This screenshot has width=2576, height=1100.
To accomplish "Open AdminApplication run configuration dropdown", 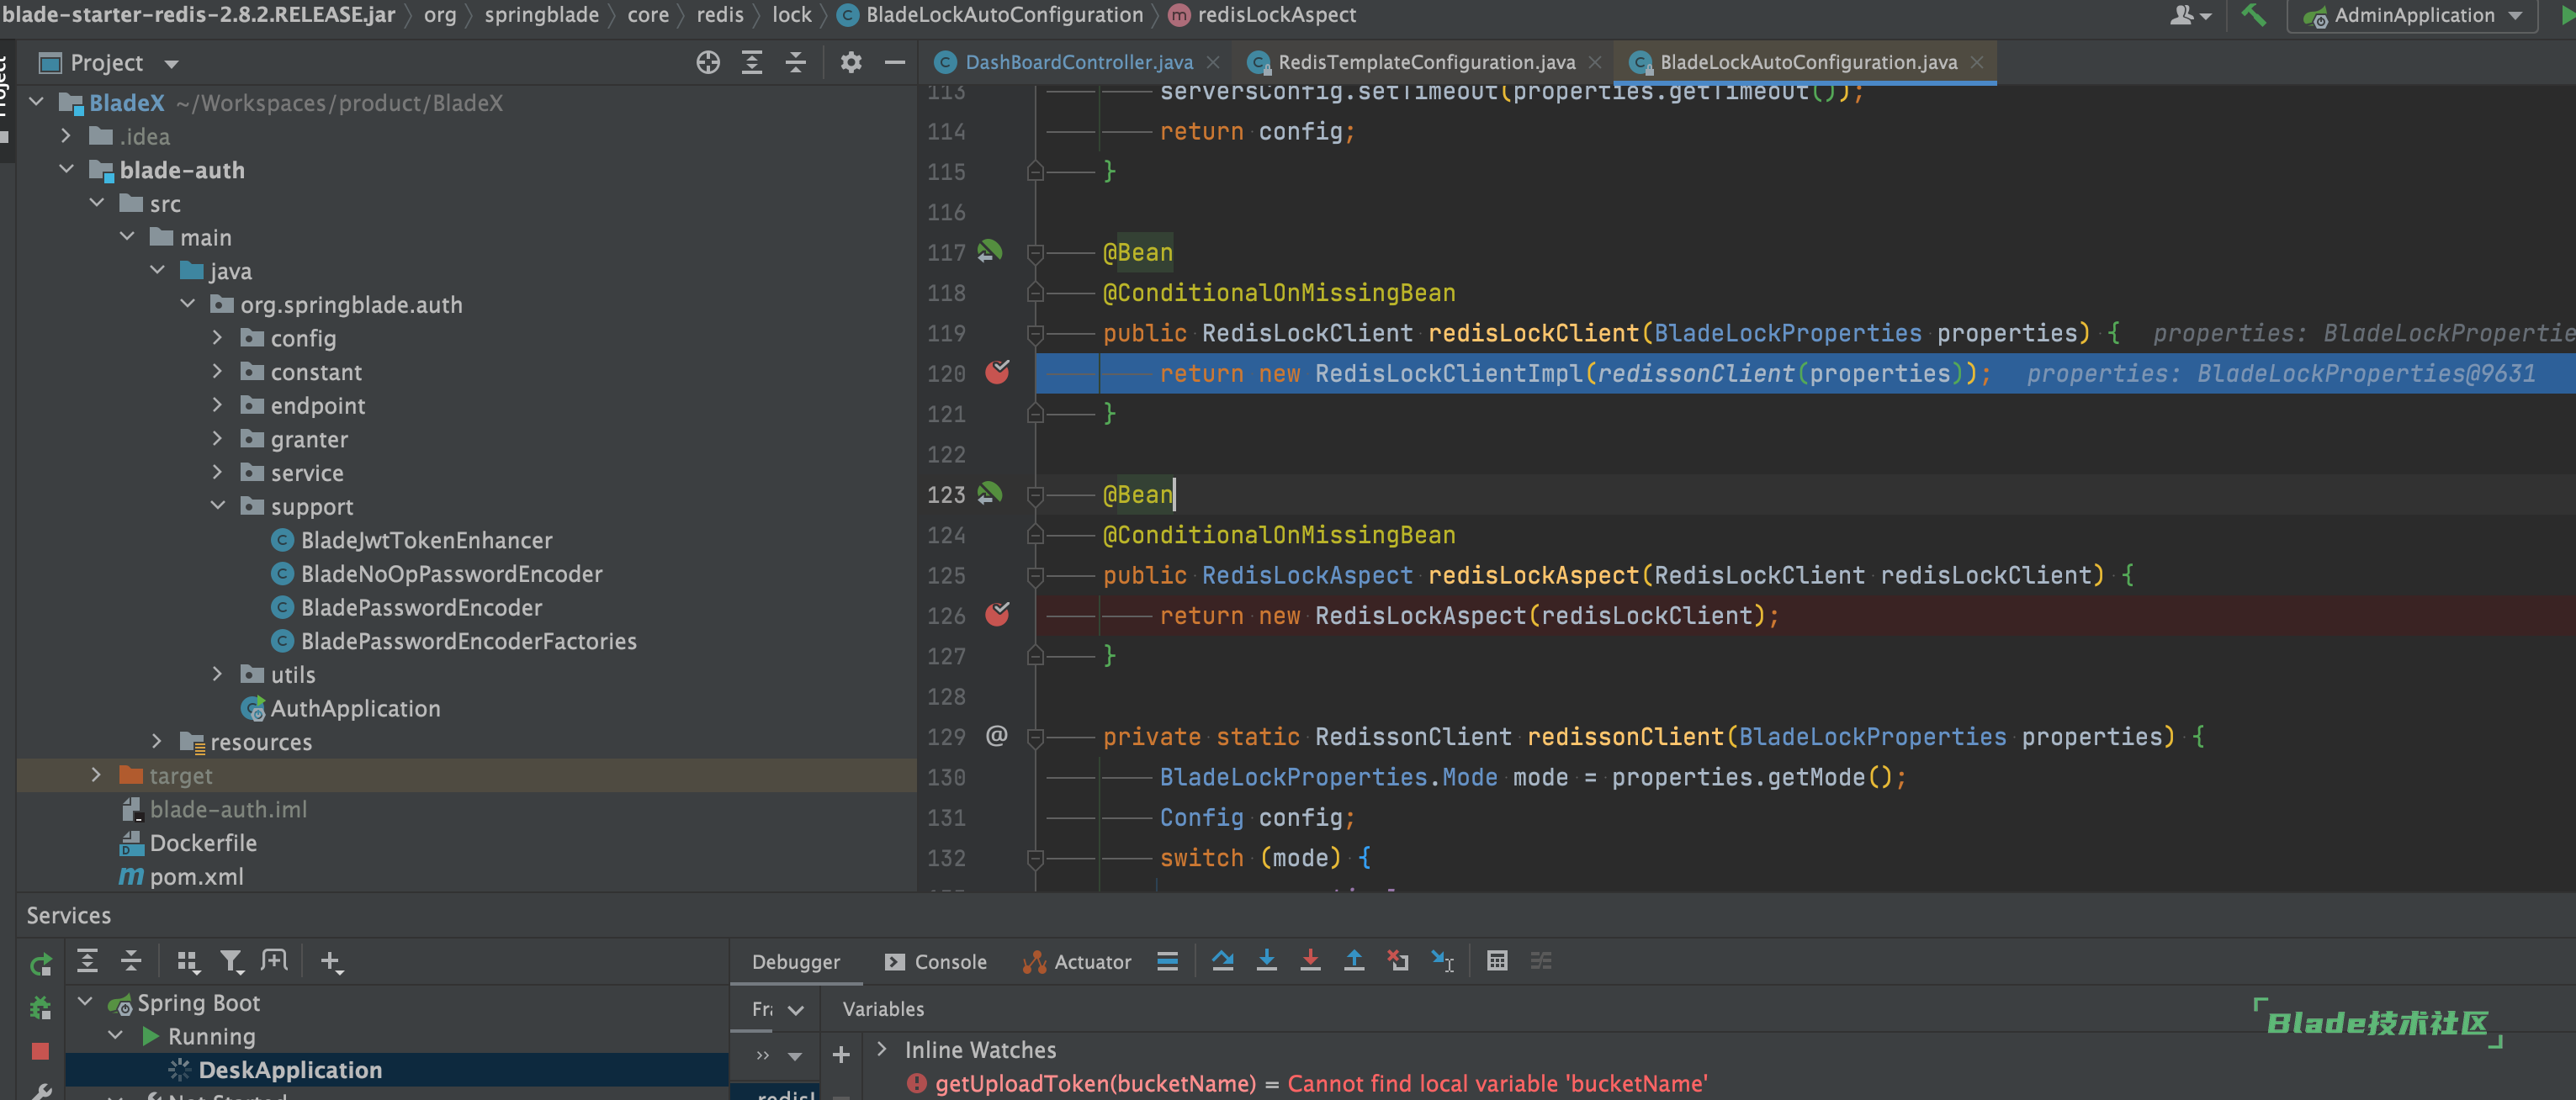I will pyautogui.click(x=2412, y=15).
